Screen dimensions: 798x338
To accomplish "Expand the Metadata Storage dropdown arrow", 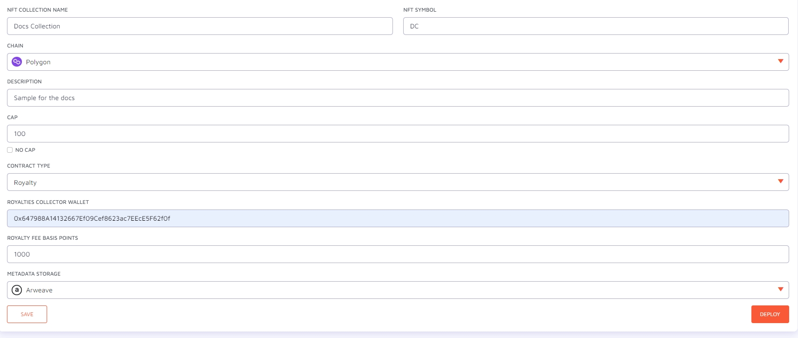I will click(780, 290).
